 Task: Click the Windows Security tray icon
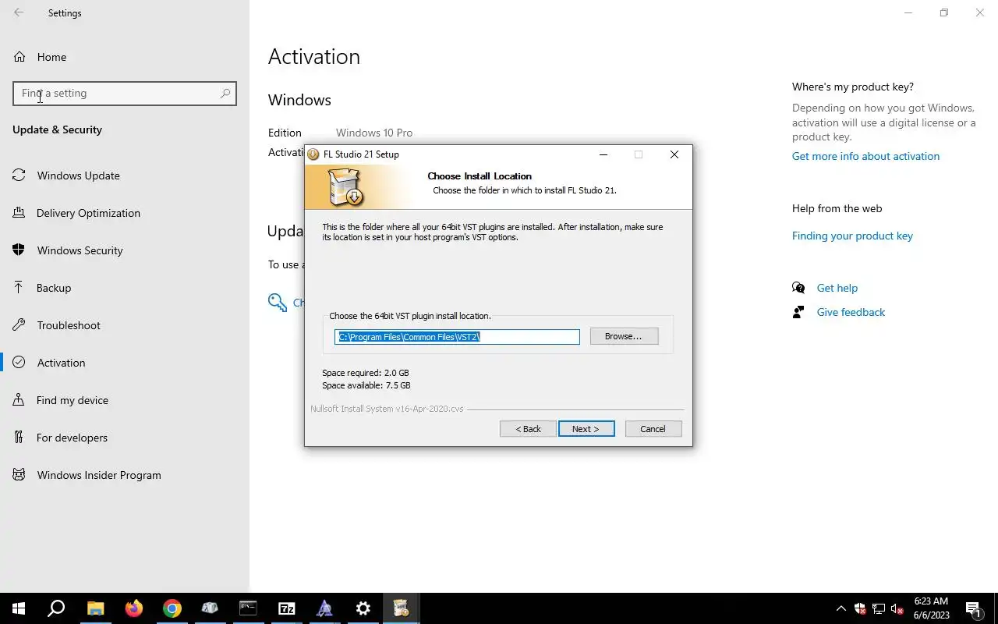point(860,608)
